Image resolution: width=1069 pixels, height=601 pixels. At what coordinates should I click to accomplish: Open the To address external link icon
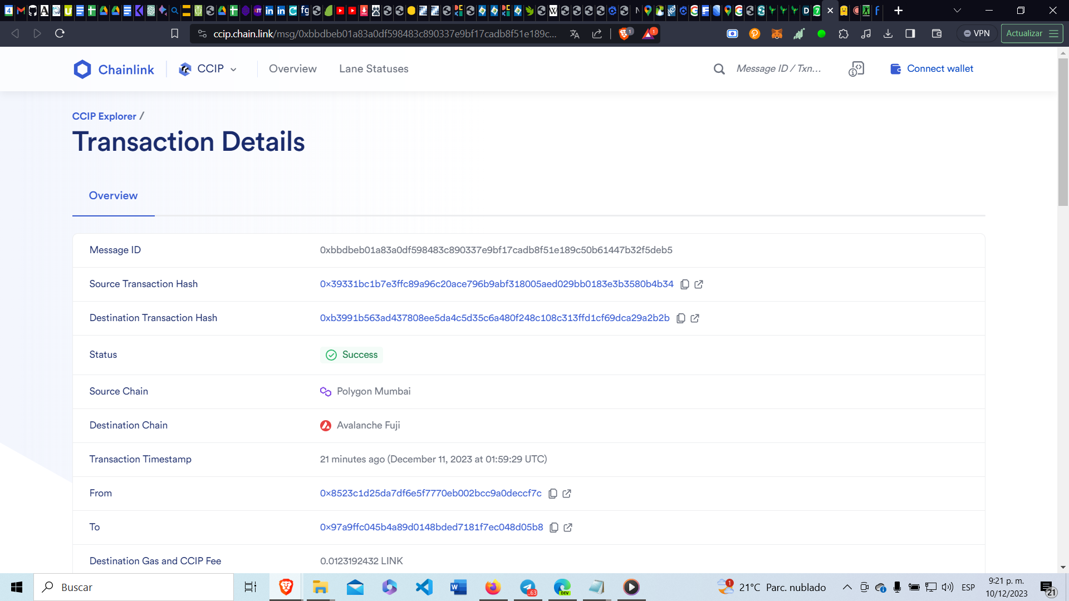tap(568, 528)
